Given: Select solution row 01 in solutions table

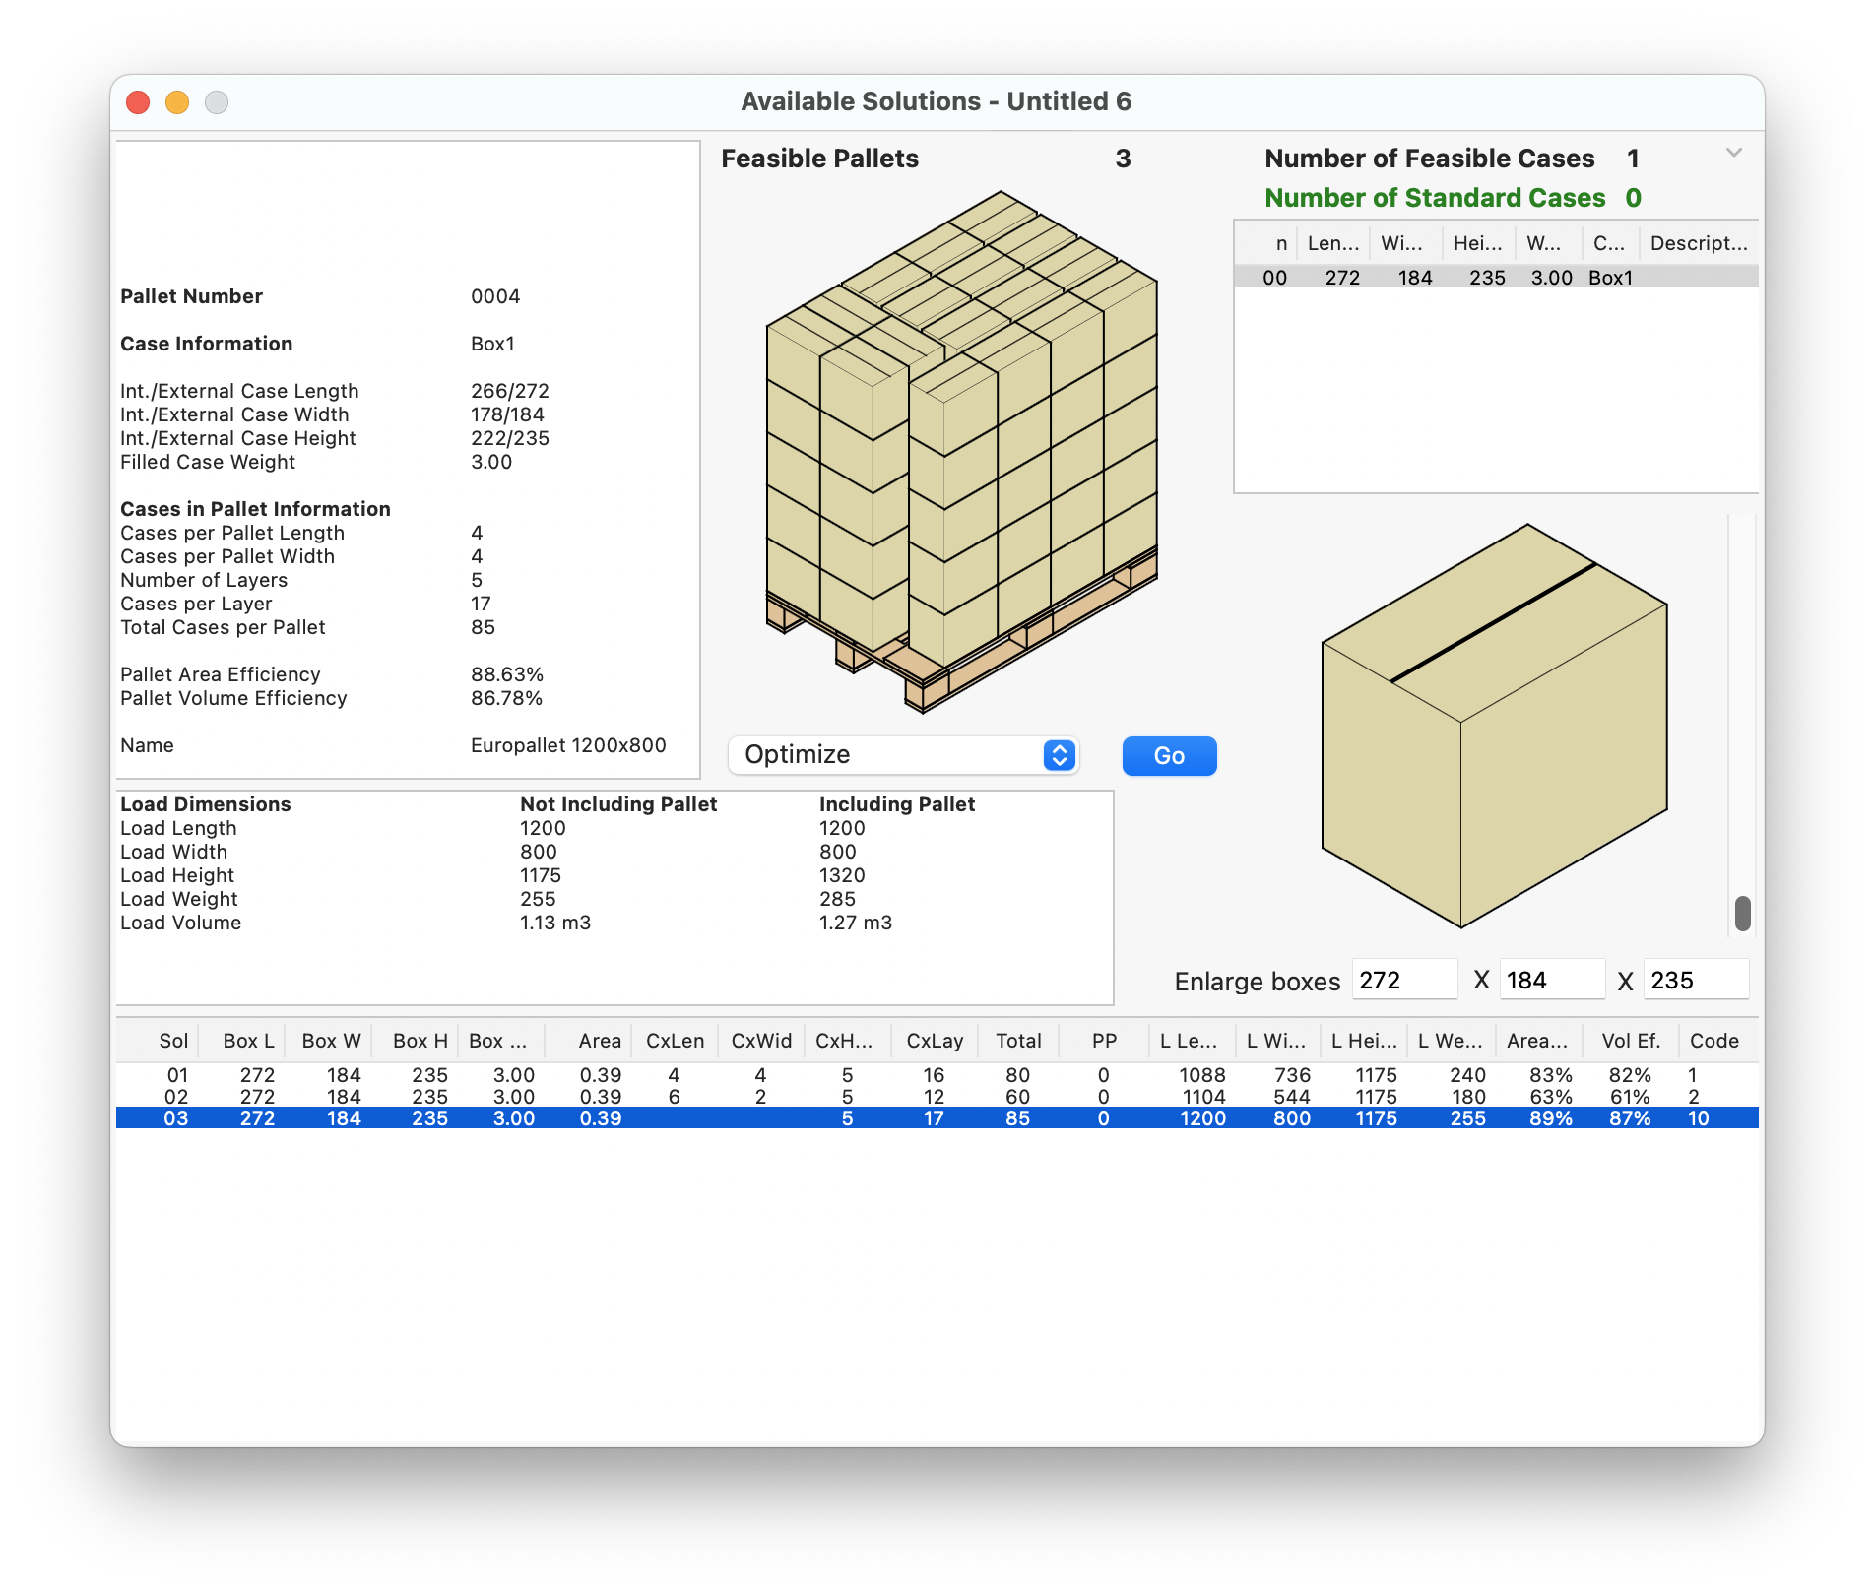Looking at the screenshot, I should (937, 1074).
